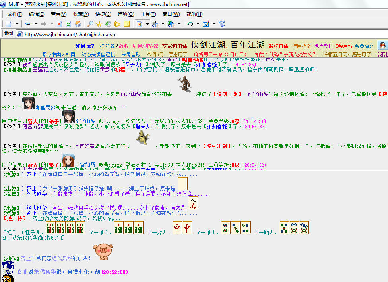Open favorites with the star icon
Viewport: 388px width, 282px height.
(99, 24)
